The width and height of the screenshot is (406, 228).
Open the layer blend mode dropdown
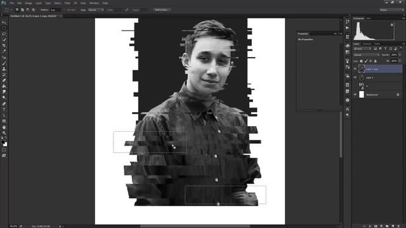point(367,55)
